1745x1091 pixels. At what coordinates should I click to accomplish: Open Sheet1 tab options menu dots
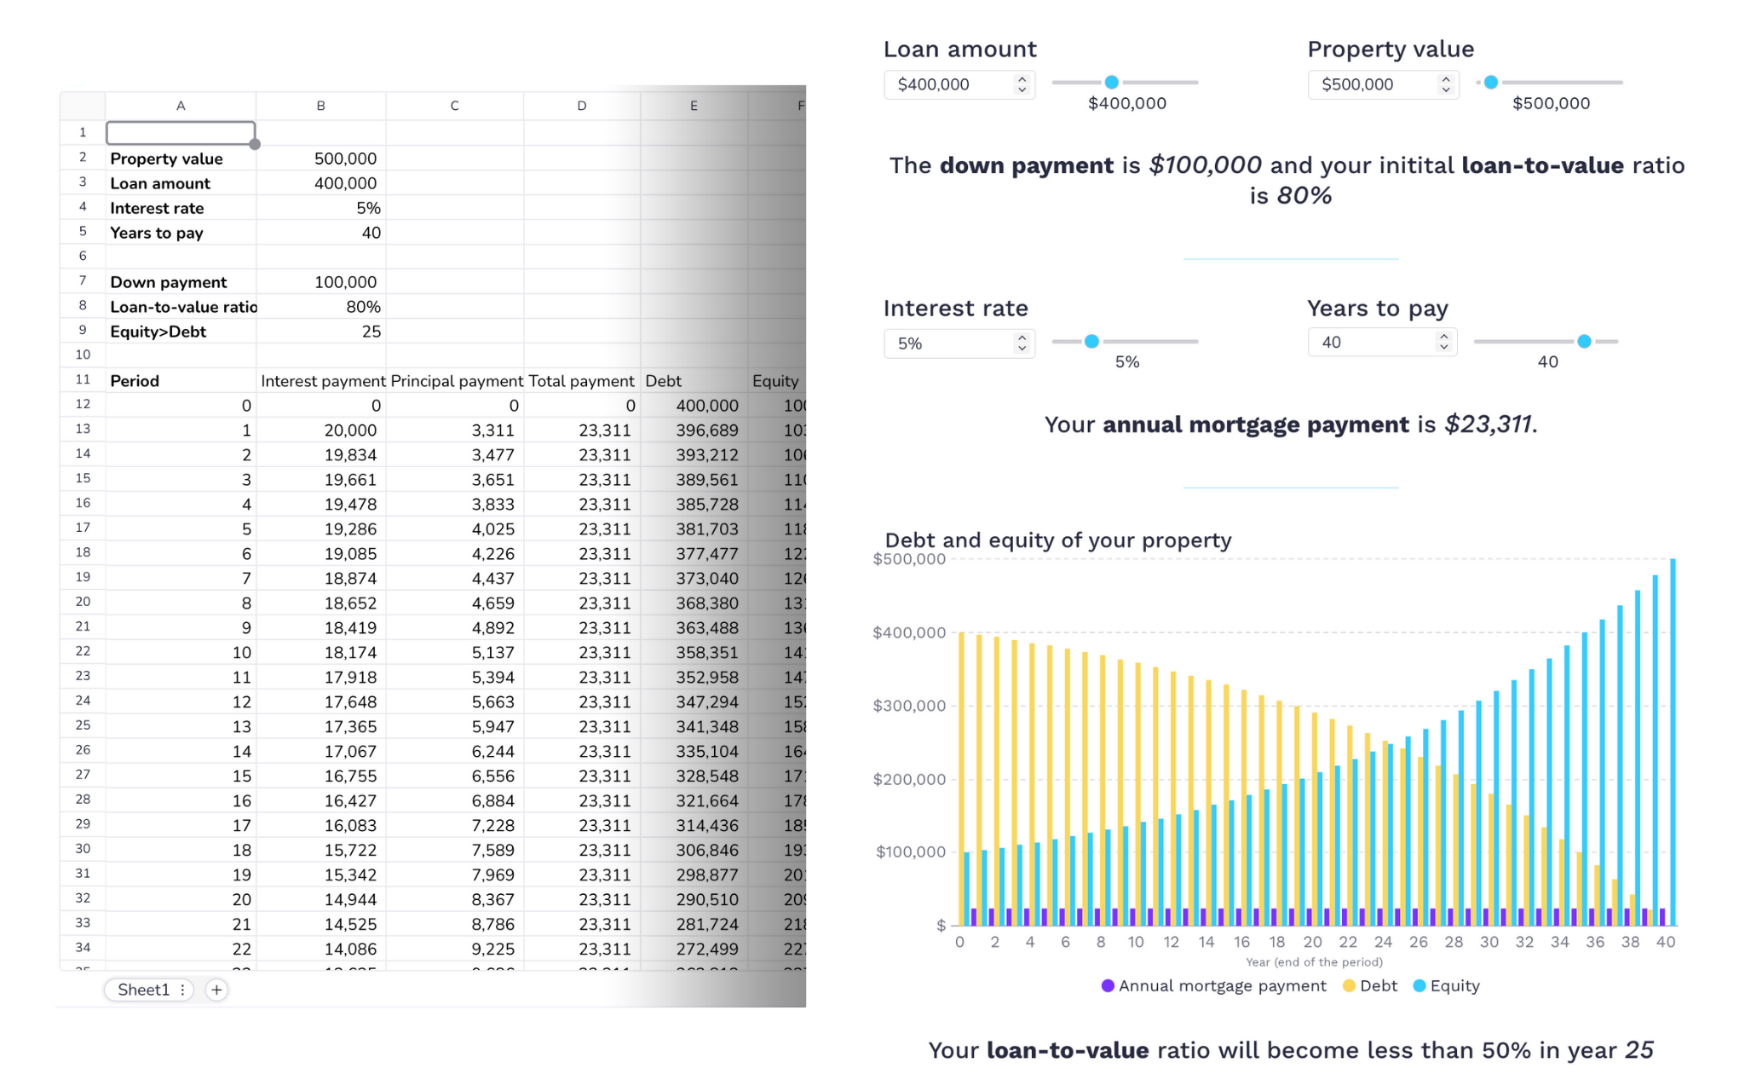coord(182,990)
